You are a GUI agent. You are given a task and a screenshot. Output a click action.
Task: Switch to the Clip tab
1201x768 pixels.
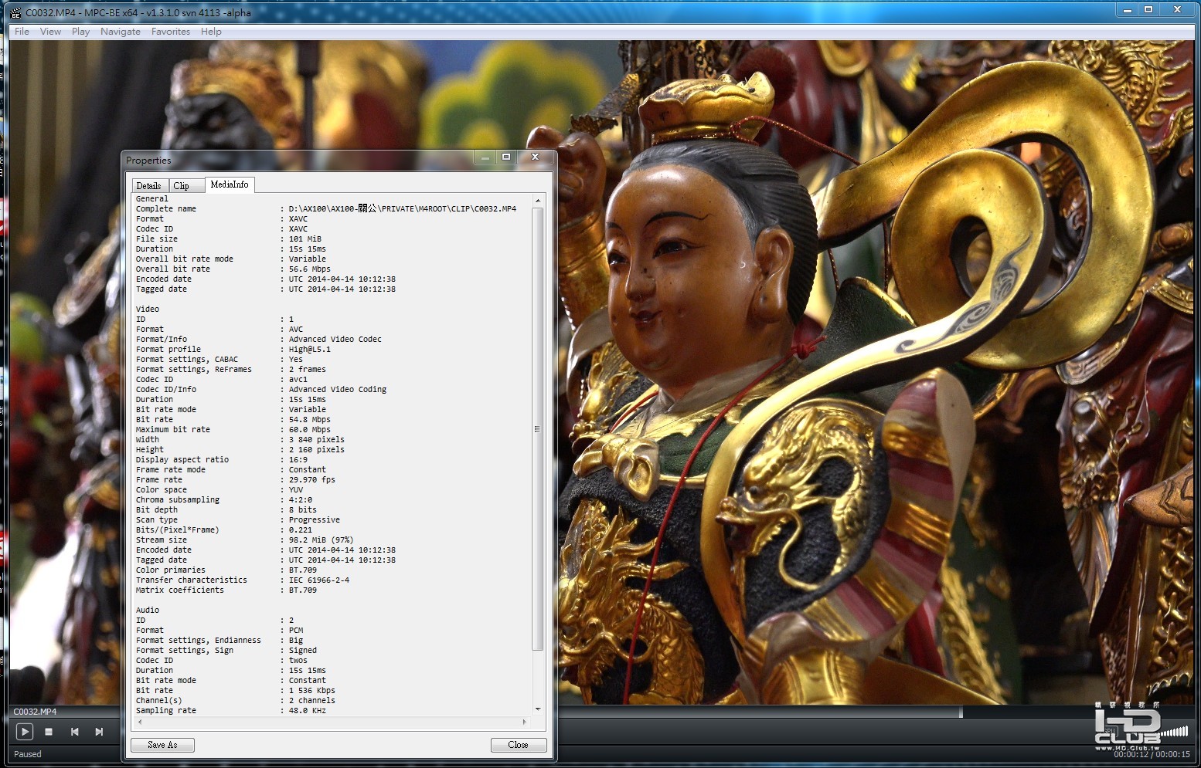pyautogui.click(x=182, y=186)
